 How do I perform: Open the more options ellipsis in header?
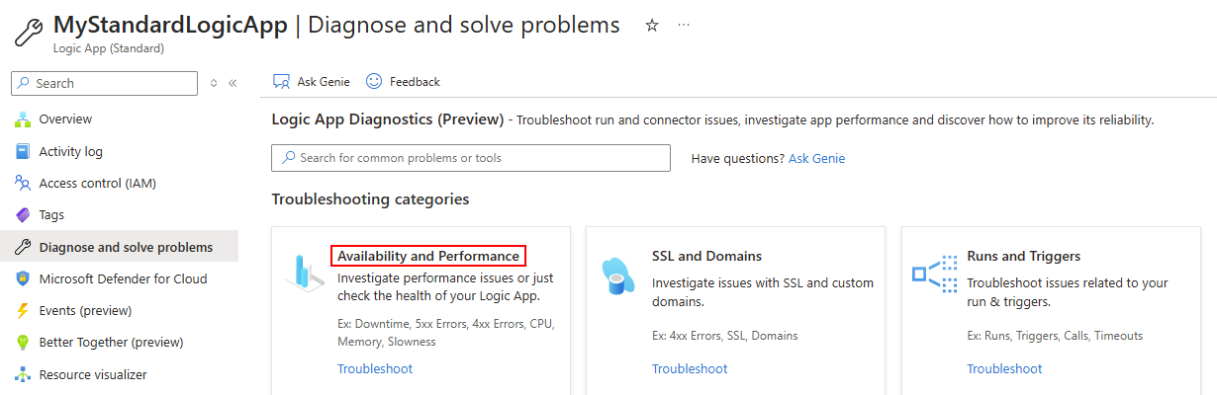(x=684, y=26)
